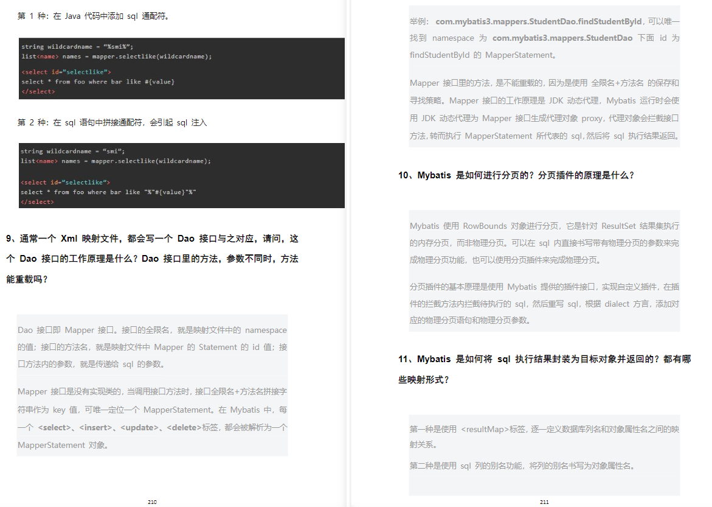Click the line '能重载吗?'
The image size is (712, 507).
(x=27, y=279)
